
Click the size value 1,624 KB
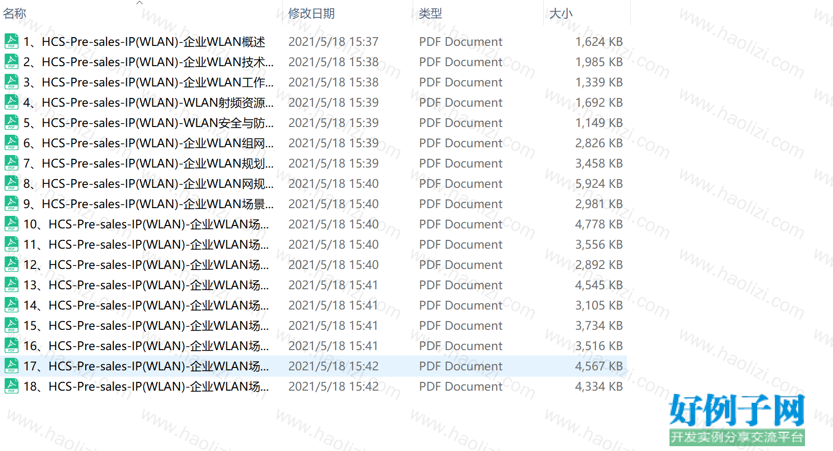point(599,42)
